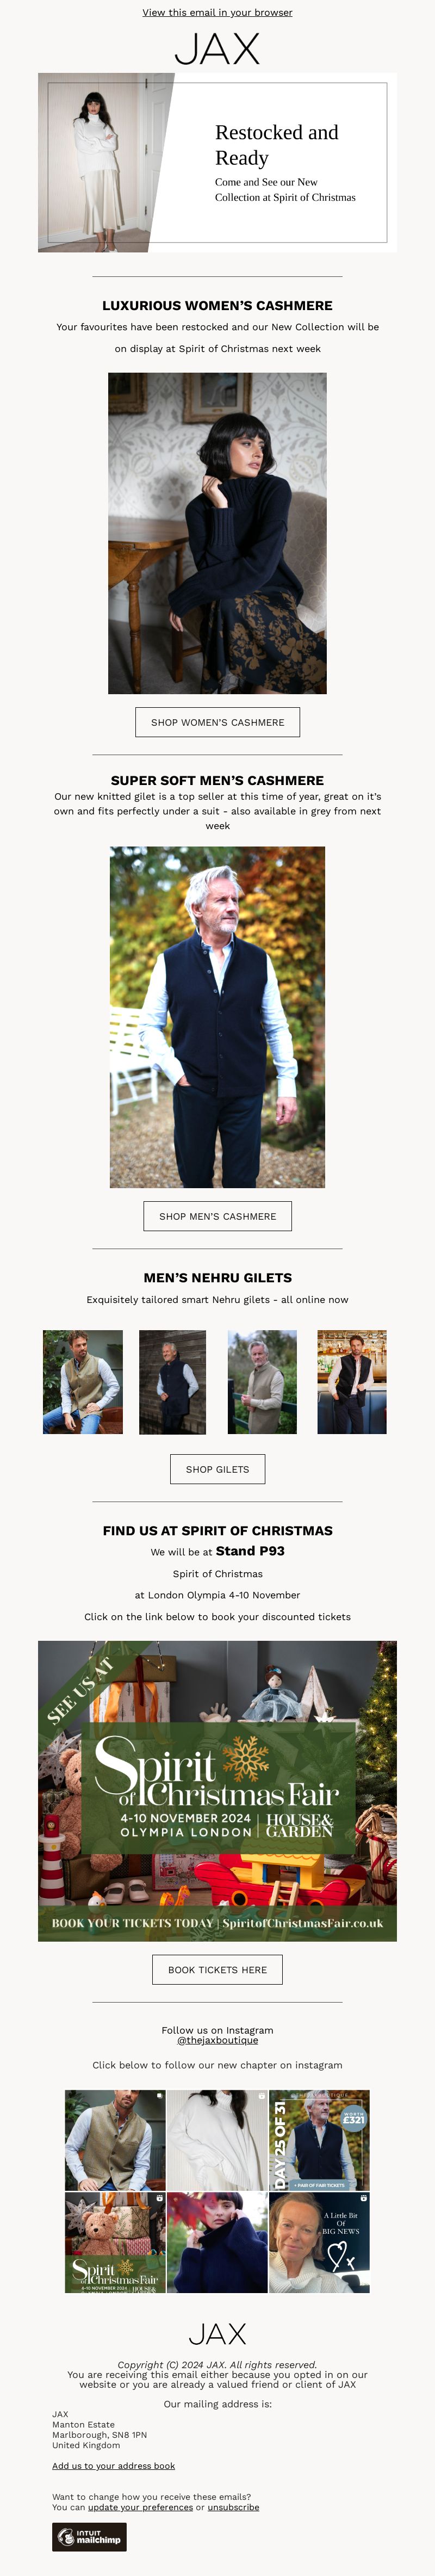Click the 'Add us to your address book' link

tap(113, 2466)
